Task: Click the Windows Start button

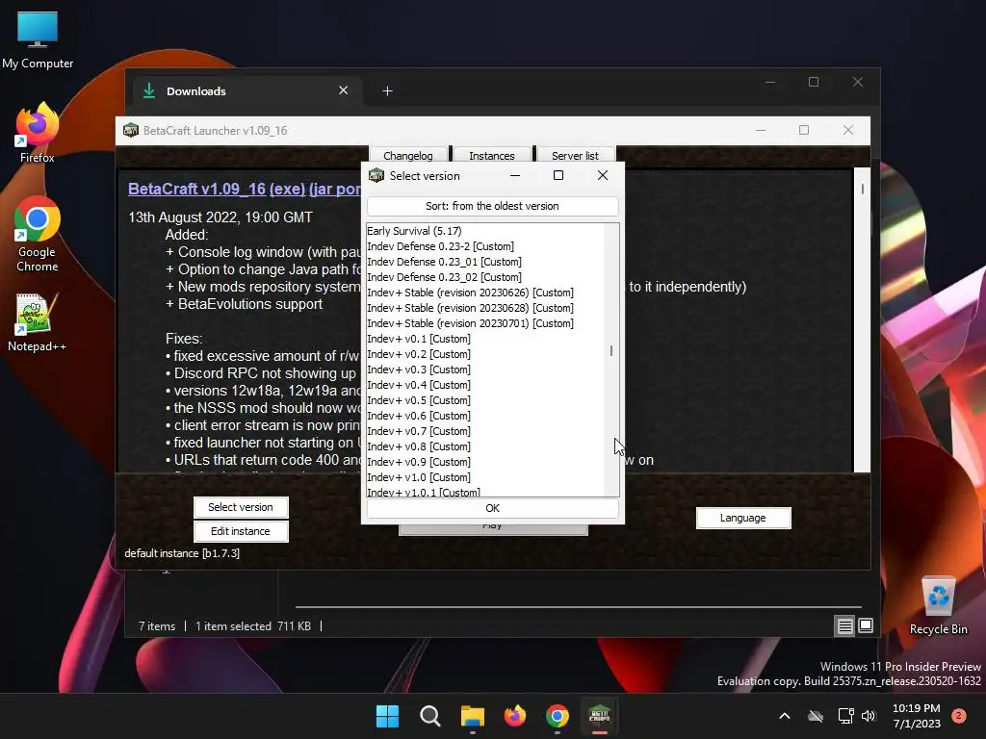Action: click(387, 716)
